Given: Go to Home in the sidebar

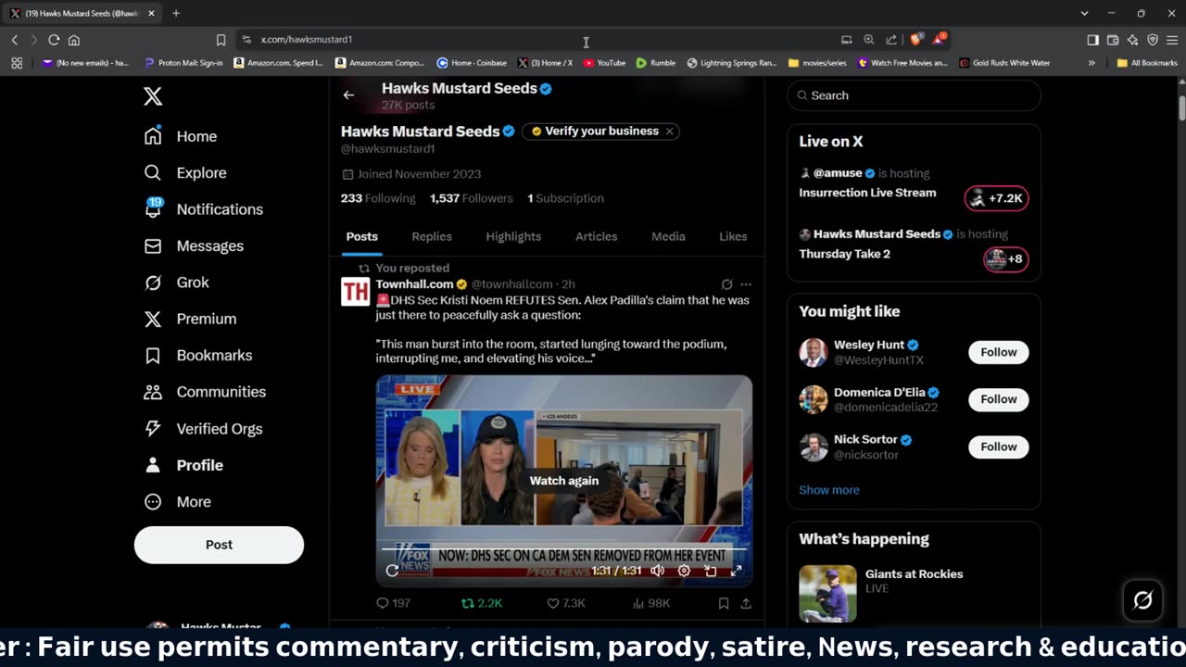Looking at the screenshot, I should coord(181,136).
